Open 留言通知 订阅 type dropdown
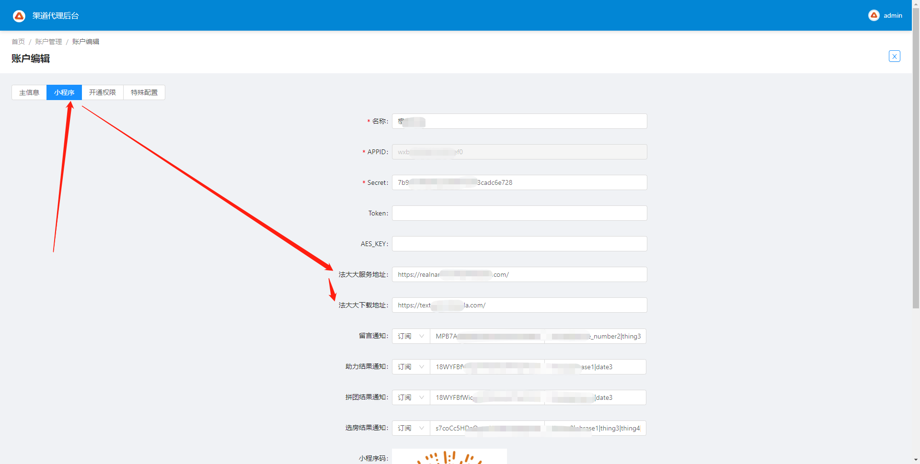 [x=411, y=336]
